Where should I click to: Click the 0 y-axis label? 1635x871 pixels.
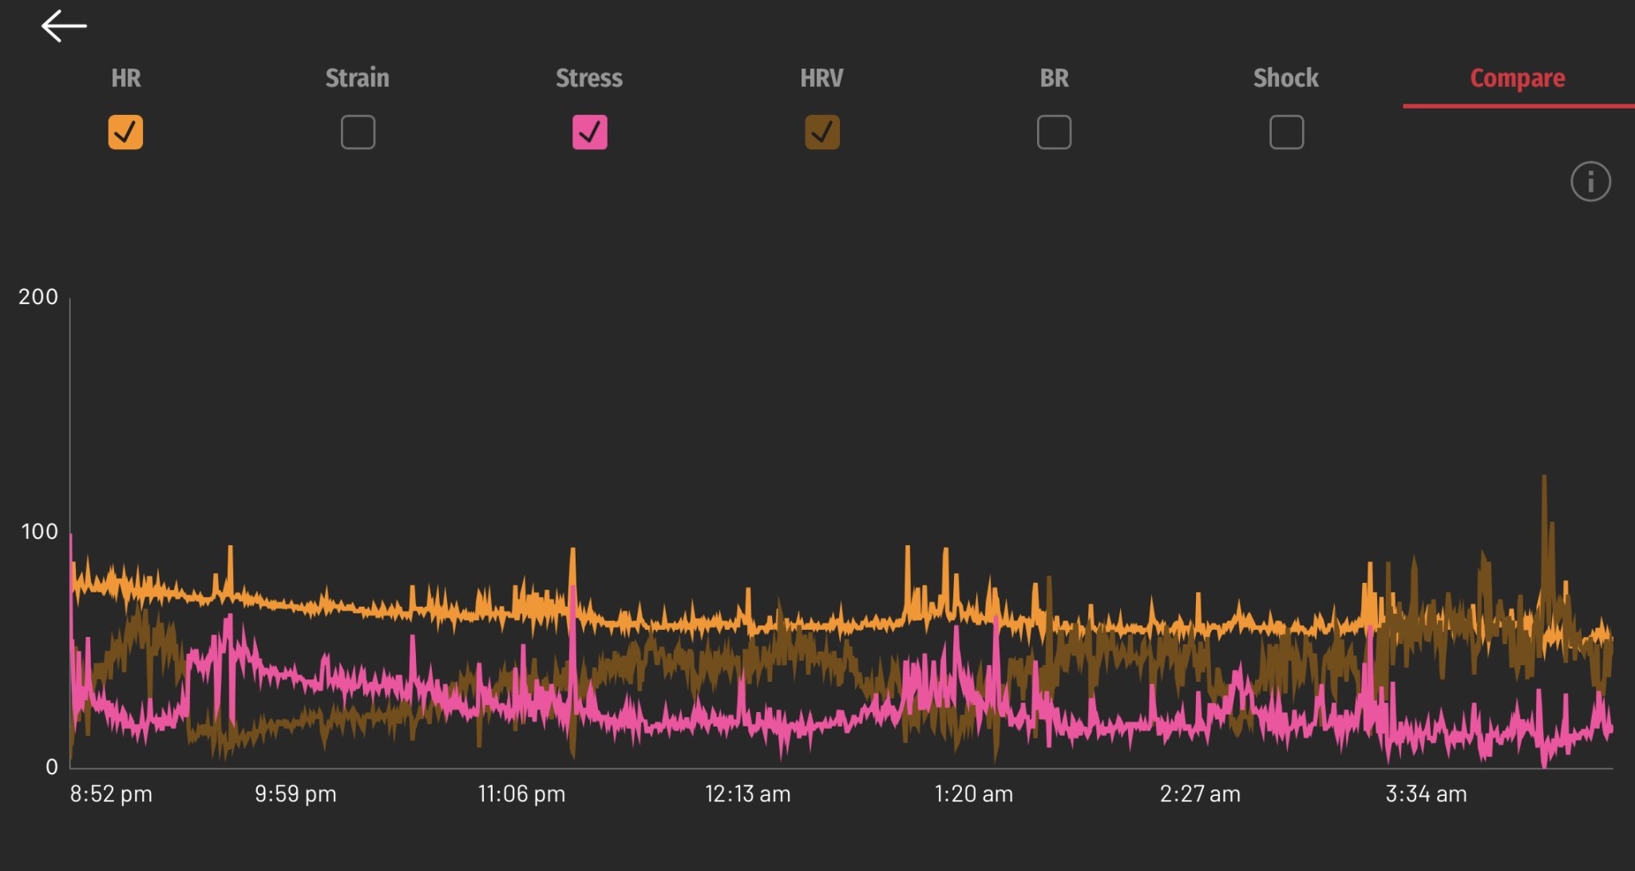52,767
